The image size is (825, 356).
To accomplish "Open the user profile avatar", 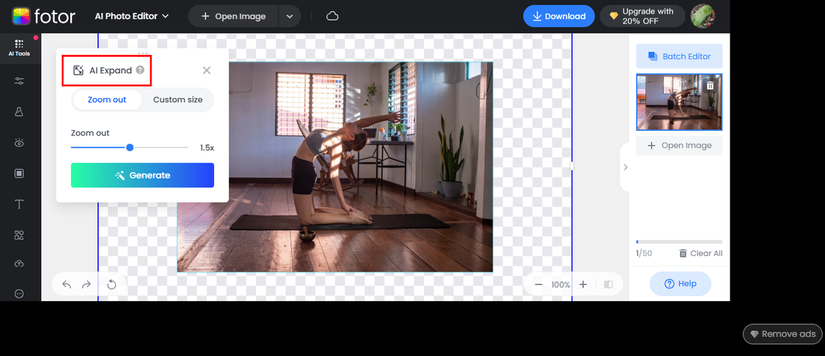I will (x=703, y=16).
